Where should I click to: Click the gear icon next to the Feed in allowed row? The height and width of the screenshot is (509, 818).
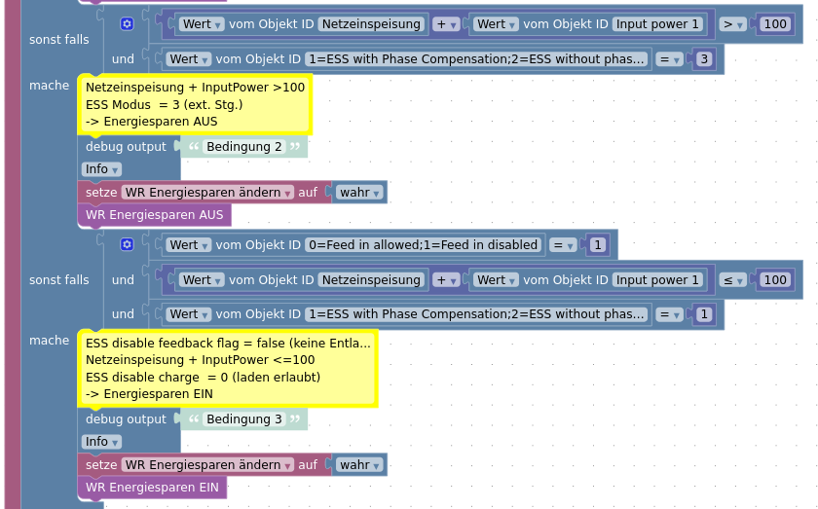[x=127, y=244]
